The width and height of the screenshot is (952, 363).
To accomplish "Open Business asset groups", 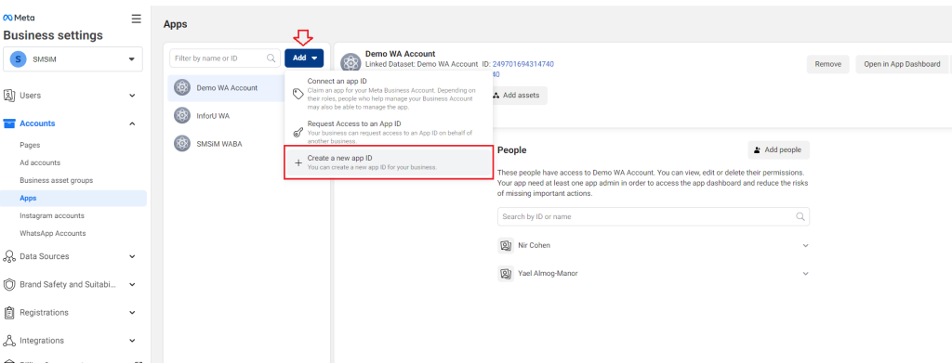I will [x=57, y=181].
